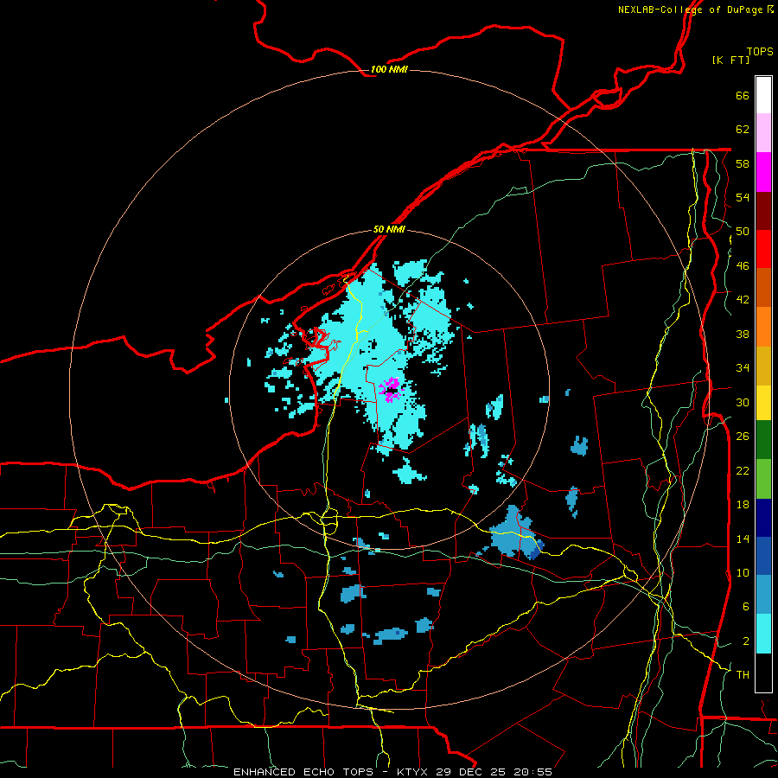Click the dark orange legend swatch
Image resolution: width=778 pixels, height=778 pixels.
pos(763,287)
